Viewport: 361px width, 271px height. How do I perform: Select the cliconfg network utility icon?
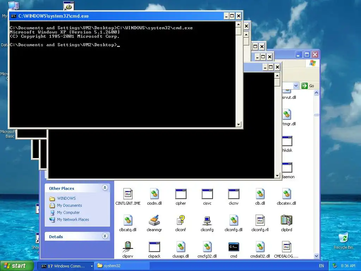[x=207, y=221]
